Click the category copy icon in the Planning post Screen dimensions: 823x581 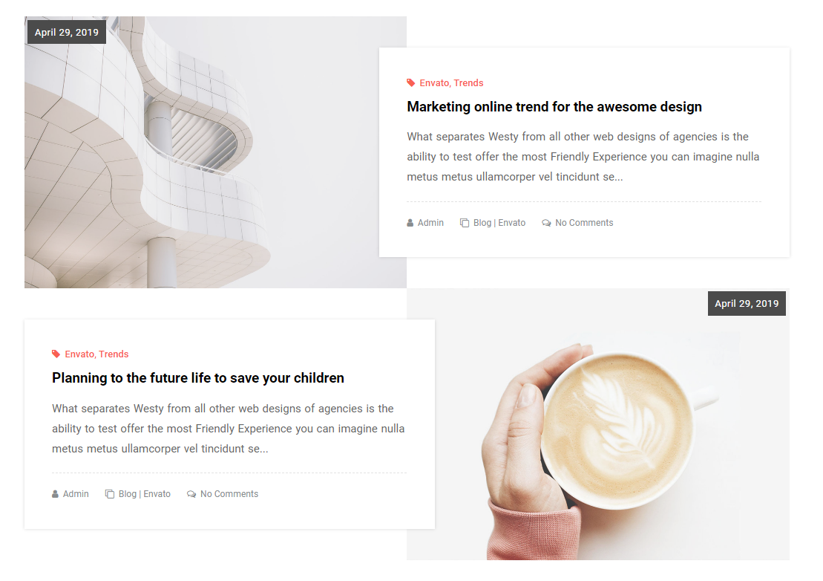click(x=110, y=494)
